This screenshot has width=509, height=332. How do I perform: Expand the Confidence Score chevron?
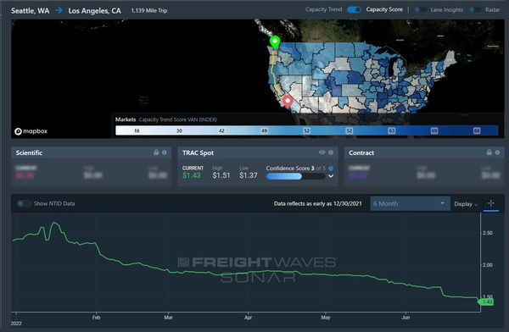click(331, 176)
